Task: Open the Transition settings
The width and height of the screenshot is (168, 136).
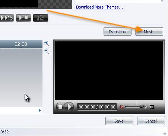Action: (117, 32)
